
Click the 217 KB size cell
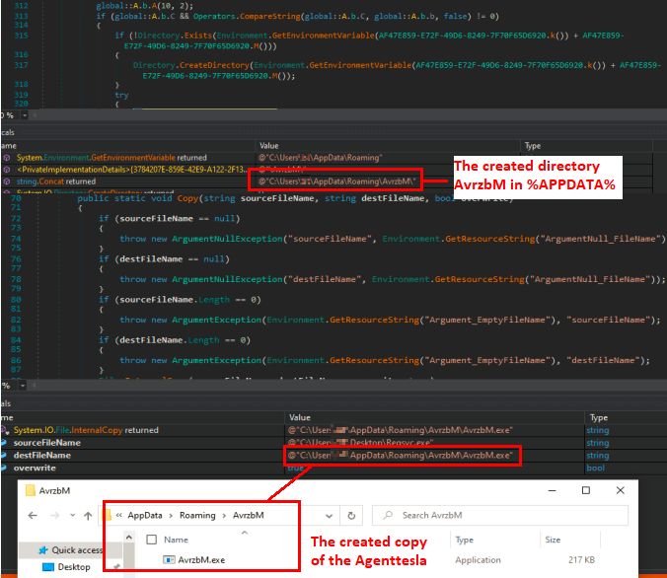(x=581, y=559)
